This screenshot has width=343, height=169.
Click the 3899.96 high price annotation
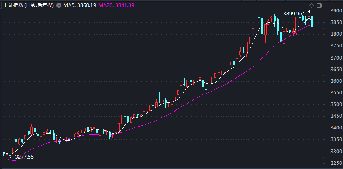(x=292, y=13)
